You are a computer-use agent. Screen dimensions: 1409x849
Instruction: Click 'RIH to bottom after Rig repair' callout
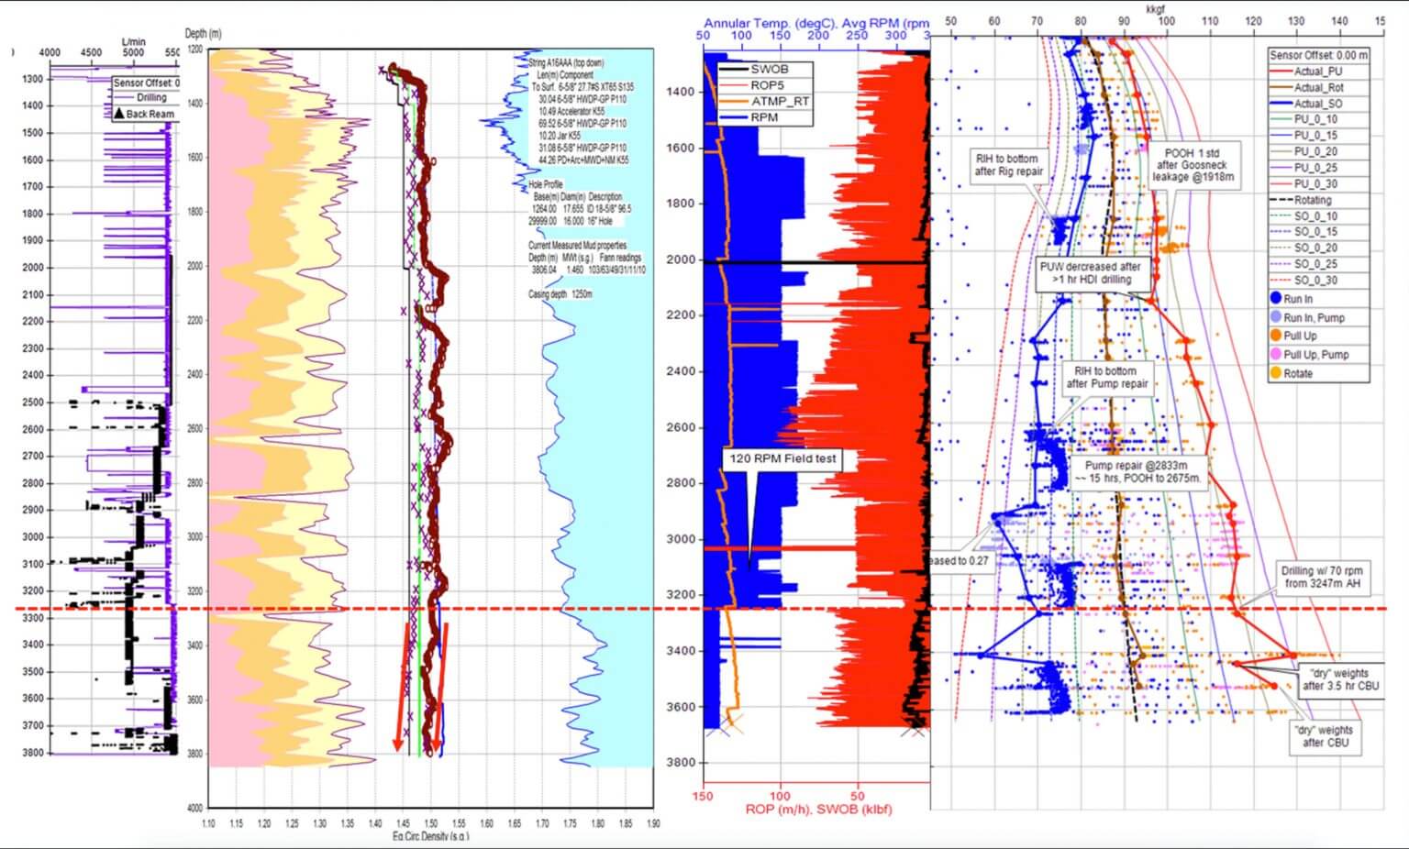click(1009, 165)
